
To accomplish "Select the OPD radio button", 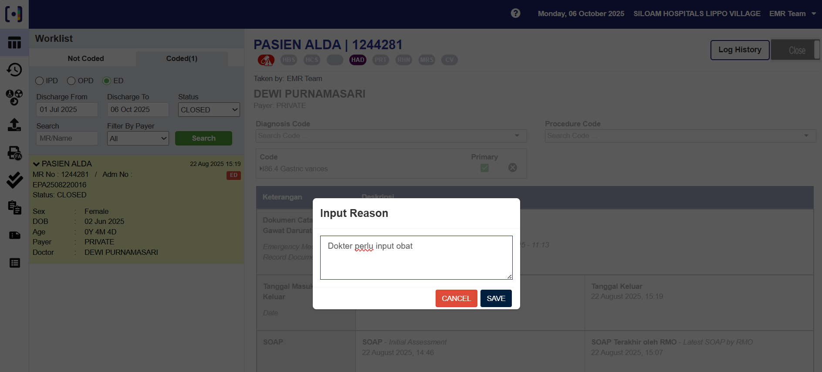I will 71,81.
